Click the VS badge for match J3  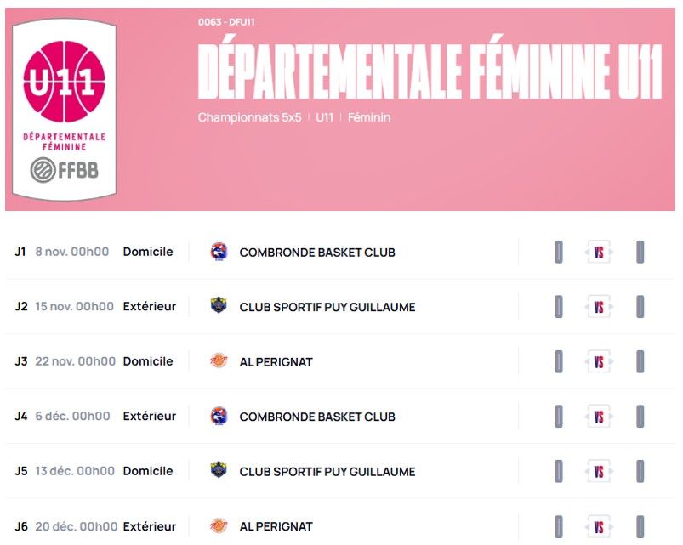(x=599, y=362)
